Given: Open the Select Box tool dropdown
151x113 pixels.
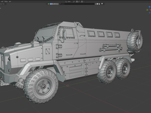Looking at the screenshot, I should tap(3, 4).
